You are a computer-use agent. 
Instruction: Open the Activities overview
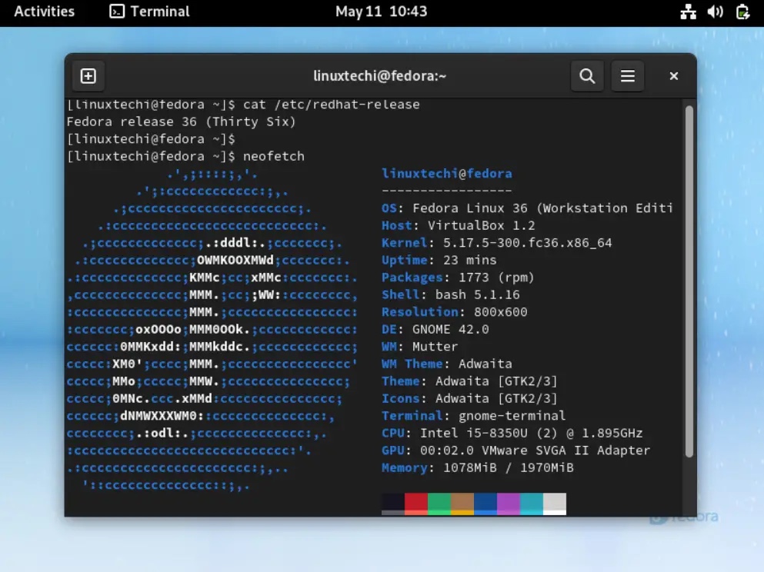coord(44,12)
